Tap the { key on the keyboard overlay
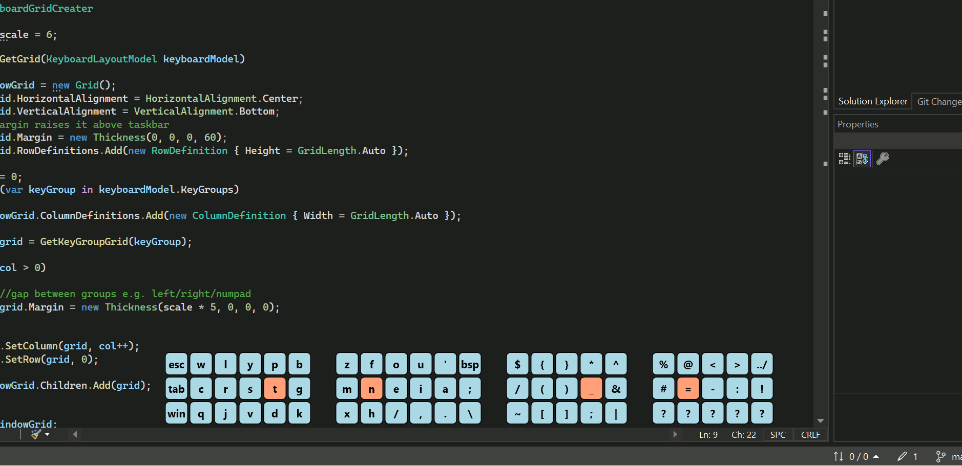Image resolution: width=962 pixels, height=466 pixels. click(x=542, y=364)
